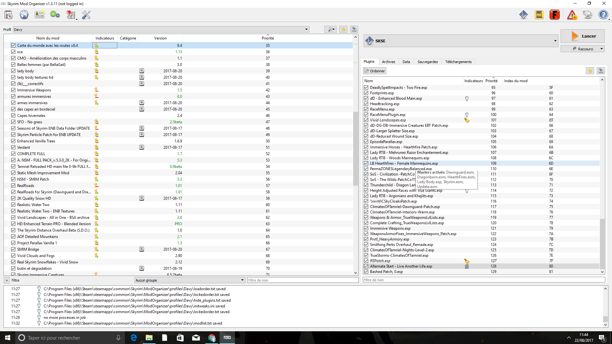Open the Profil dropdown showing Davy
This screenshot has height=344, width=612.
(161, 29)
